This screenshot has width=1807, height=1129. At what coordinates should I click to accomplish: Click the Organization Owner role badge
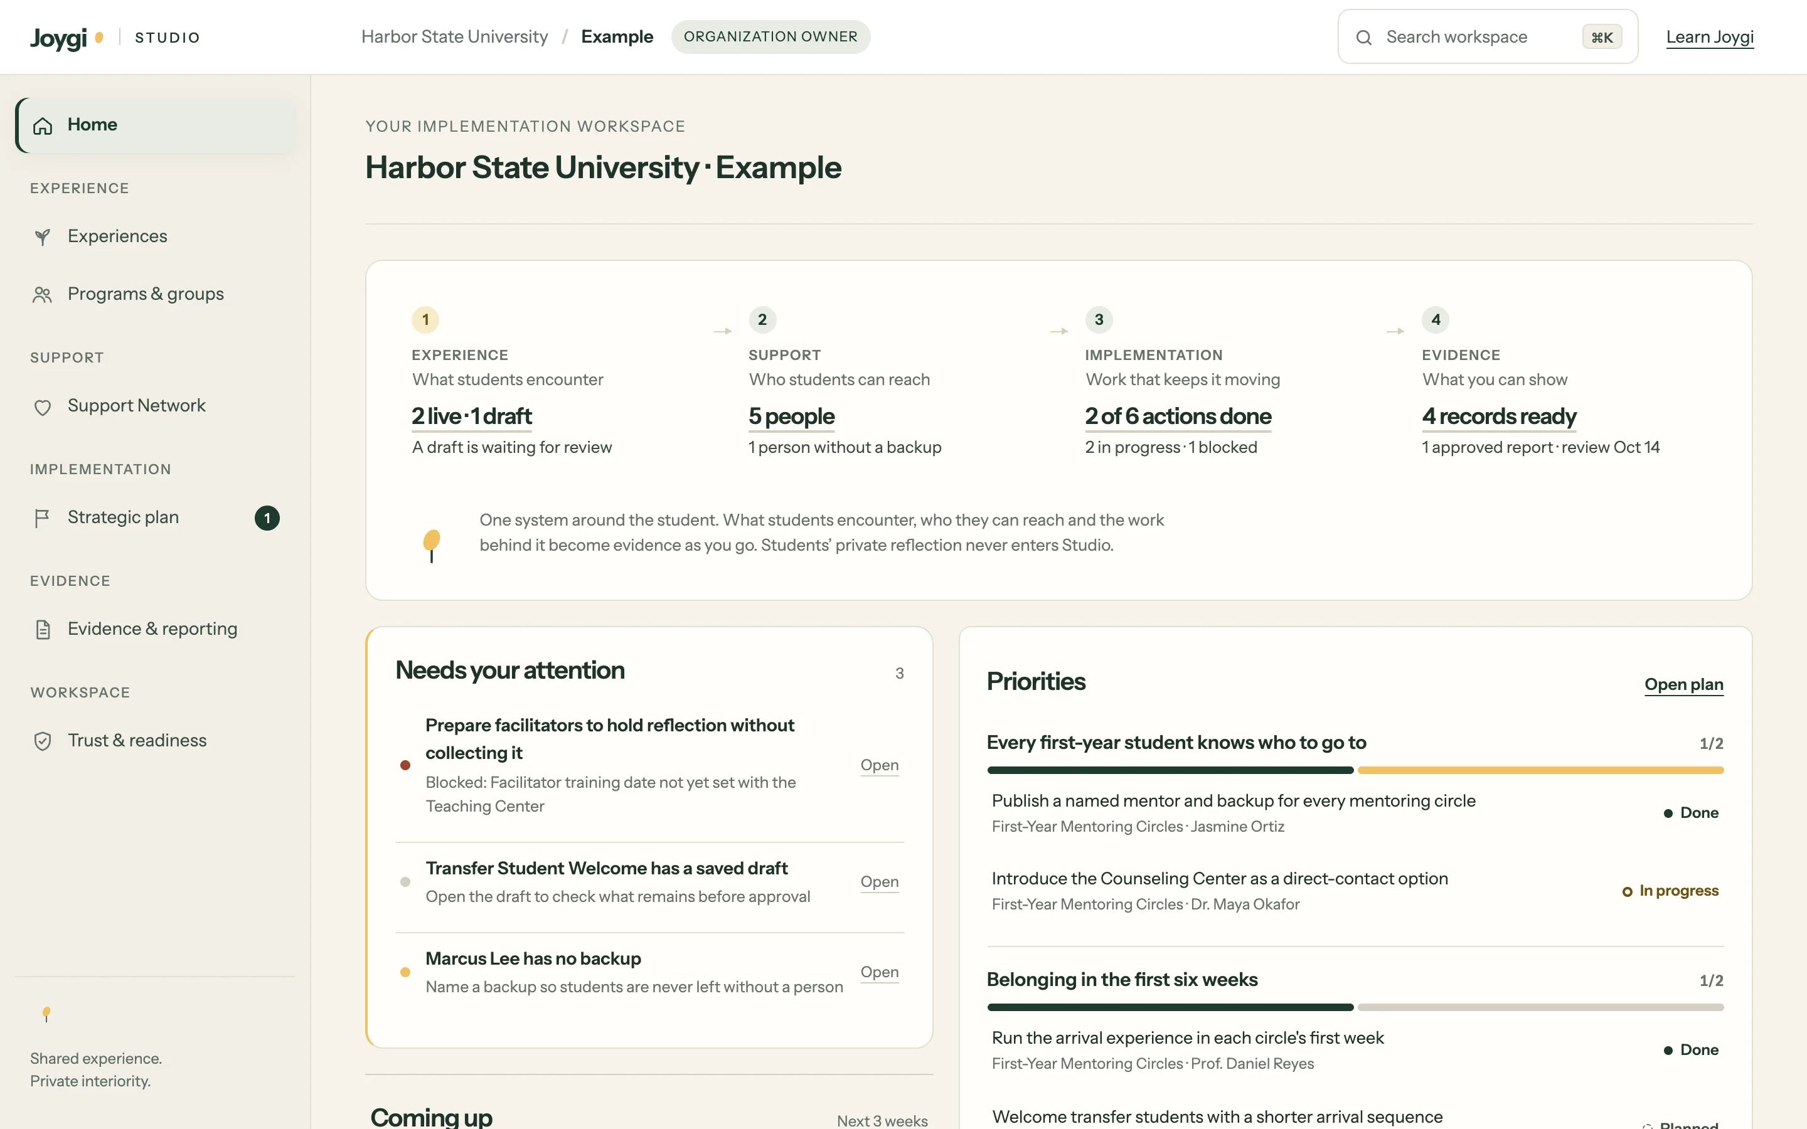point(770,36)
